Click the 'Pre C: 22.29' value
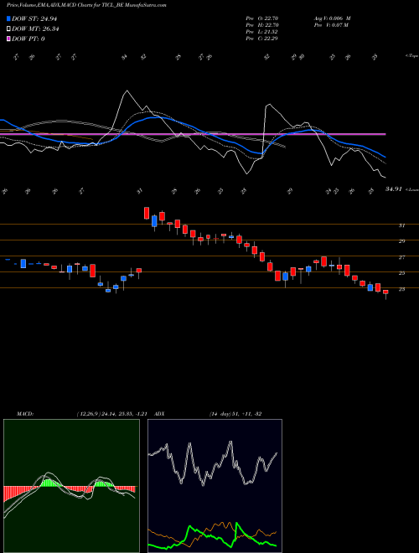 click(x=261, y=39)
